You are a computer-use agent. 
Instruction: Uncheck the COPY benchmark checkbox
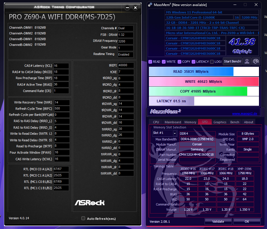[179, 62]
